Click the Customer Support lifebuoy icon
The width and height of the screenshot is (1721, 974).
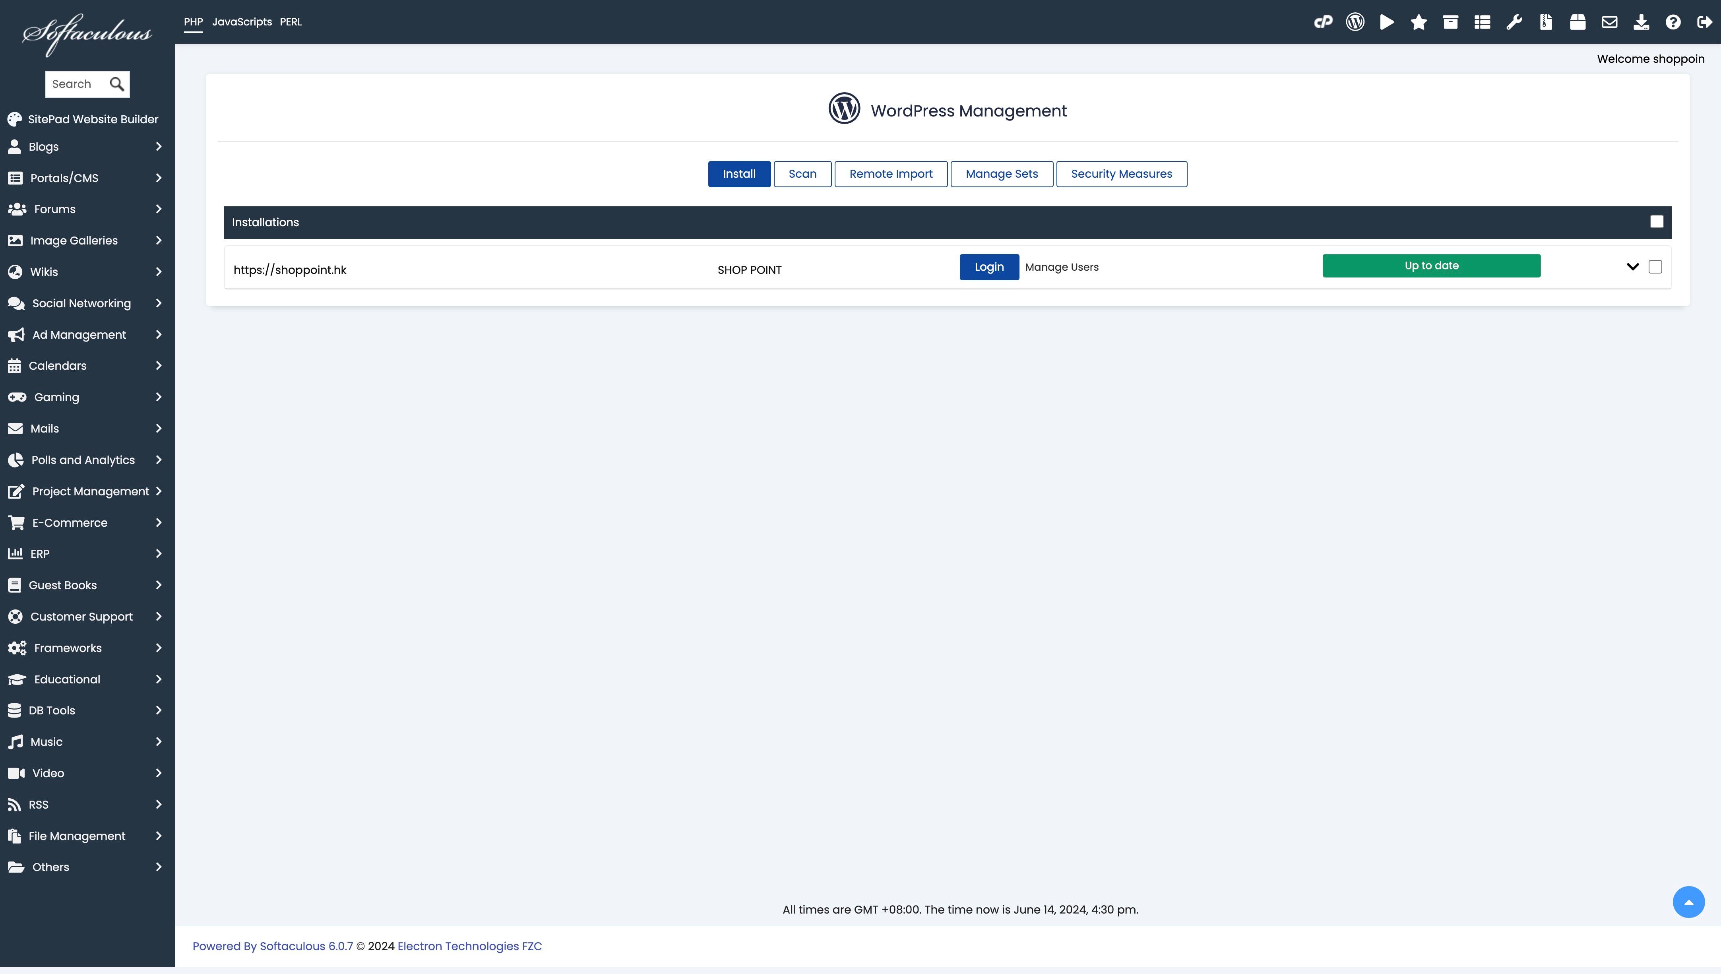(16, 617)
